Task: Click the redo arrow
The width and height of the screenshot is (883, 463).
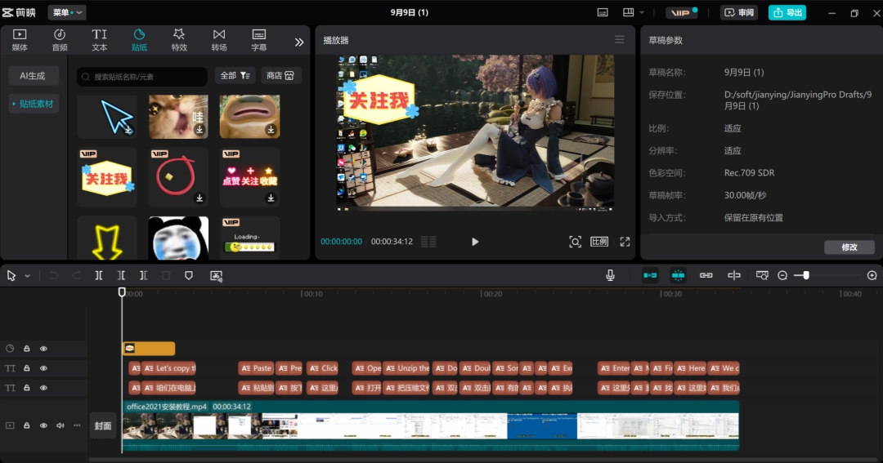Action: (76, 276)
